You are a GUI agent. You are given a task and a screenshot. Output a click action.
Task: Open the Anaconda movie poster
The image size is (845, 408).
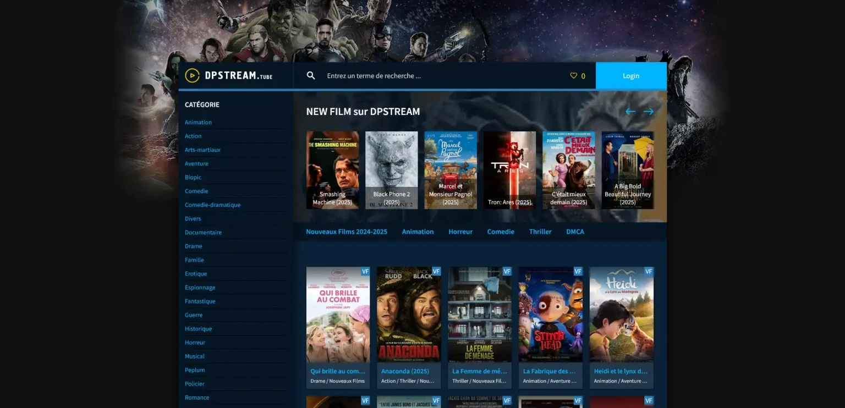point(409,315)
